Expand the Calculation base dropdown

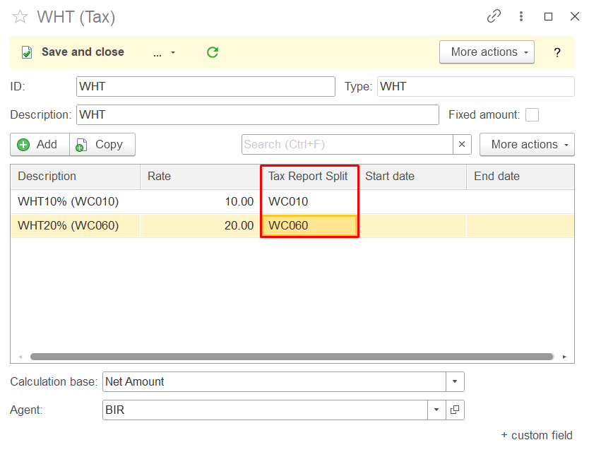tap(455, 382)
